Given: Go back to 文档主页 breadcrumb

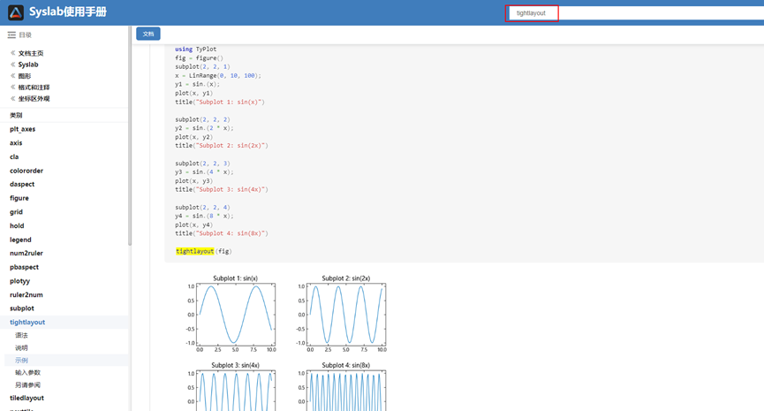Looking at the screenshot, I should (31, 53).
